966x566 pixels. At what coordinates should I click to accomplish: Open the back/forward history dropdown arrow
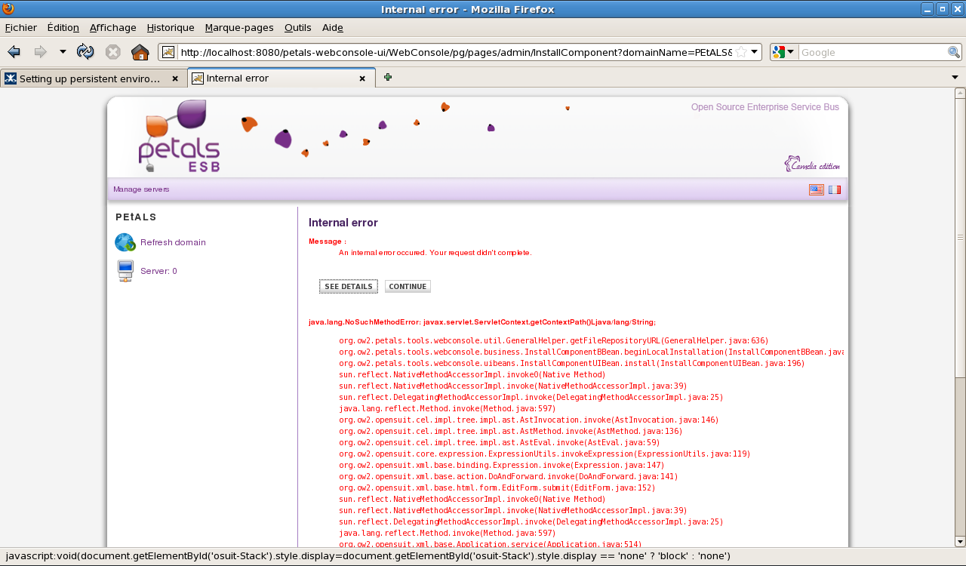coord(63,52)
